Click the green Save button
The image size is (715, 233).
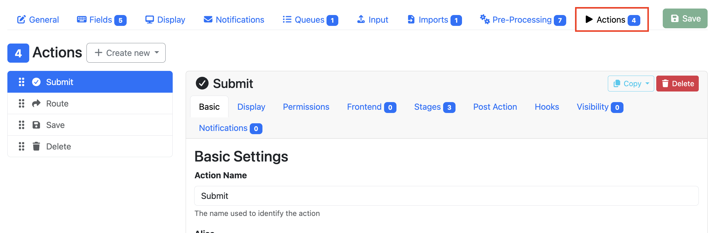(685, 19)
